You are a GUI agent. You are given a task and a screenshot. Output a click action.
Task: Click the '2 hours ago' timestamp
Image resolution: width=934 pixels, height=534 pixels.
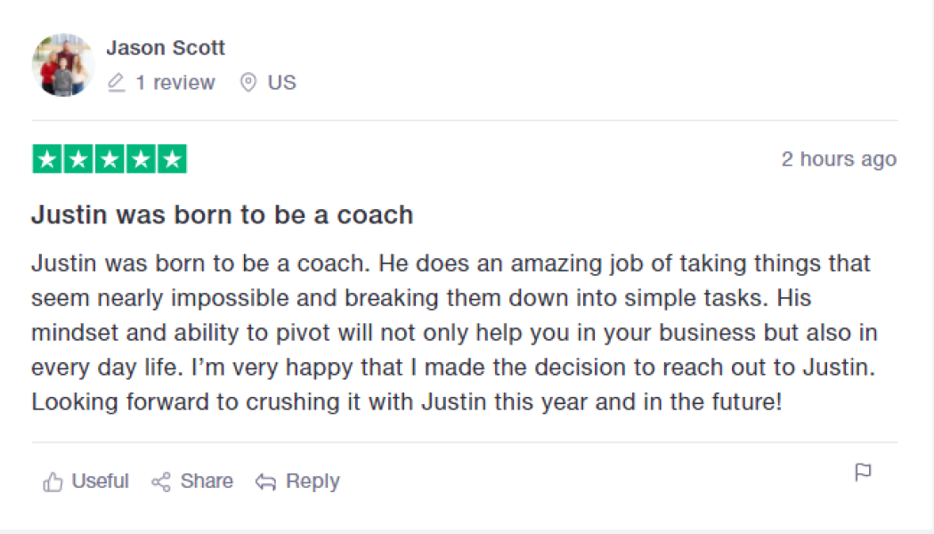click(x=839, y=159)
